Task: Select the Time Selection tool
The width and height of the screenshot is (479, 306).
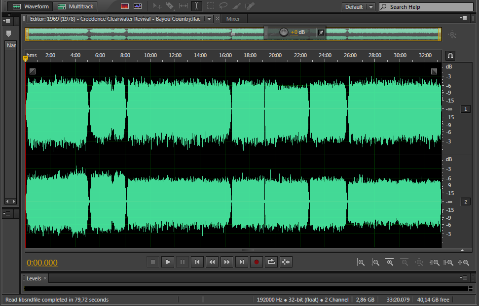Action: (196, 6)
